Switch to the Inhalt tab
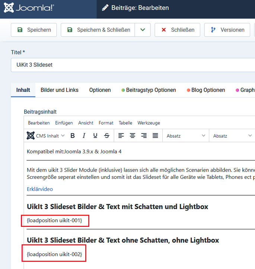Viewport: 255px width, 269px height. pyautogui.click(x=23, y=90)
